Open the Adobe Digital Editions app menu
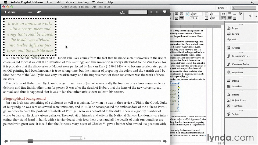Screen dimensions: 258x145 27,2
